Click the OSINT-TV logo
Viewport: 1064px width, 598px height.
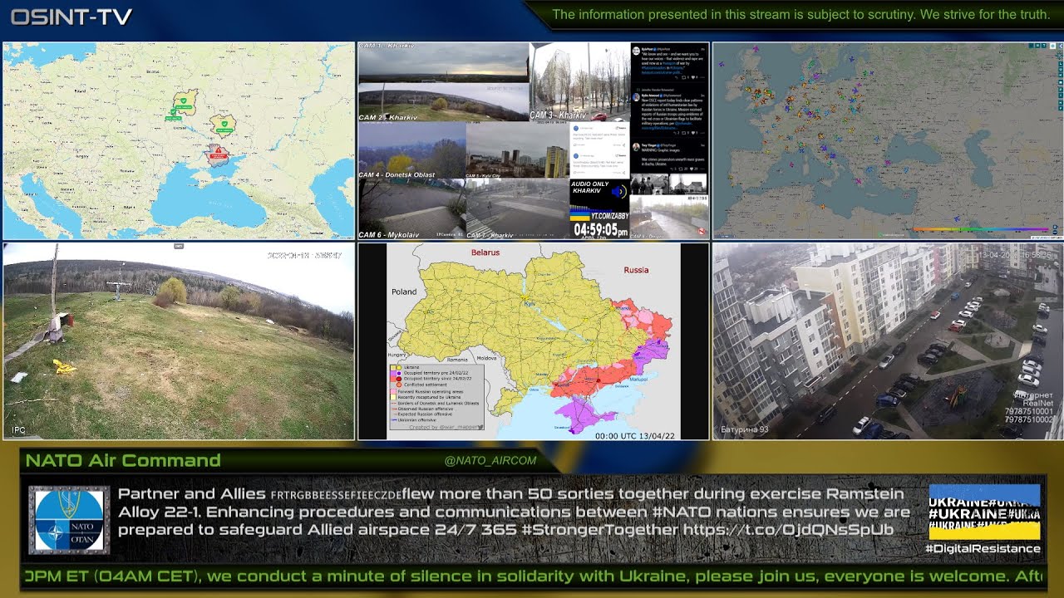click(x=71, y=17)
